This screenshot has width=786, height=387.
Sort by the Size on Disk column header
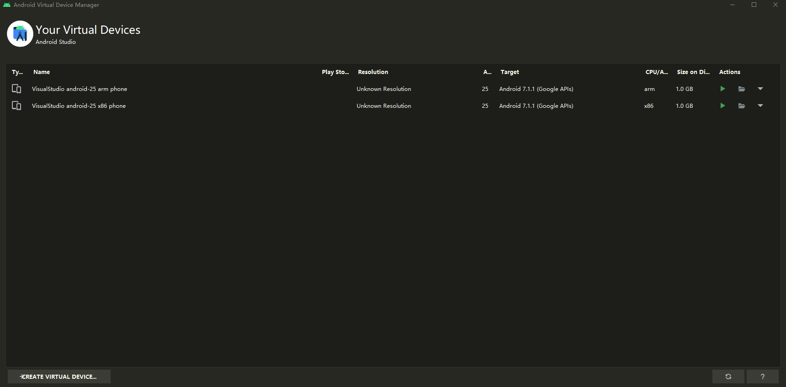[x=693, y=72]
